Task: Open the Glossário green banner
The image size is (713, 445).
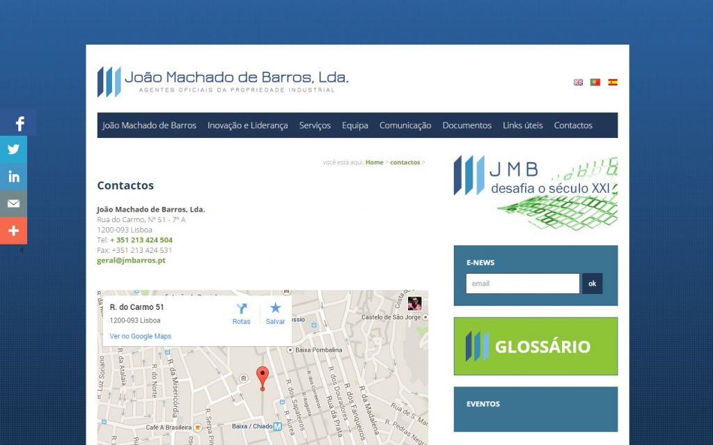Action: pyautogui.click(x=535, y=346)
